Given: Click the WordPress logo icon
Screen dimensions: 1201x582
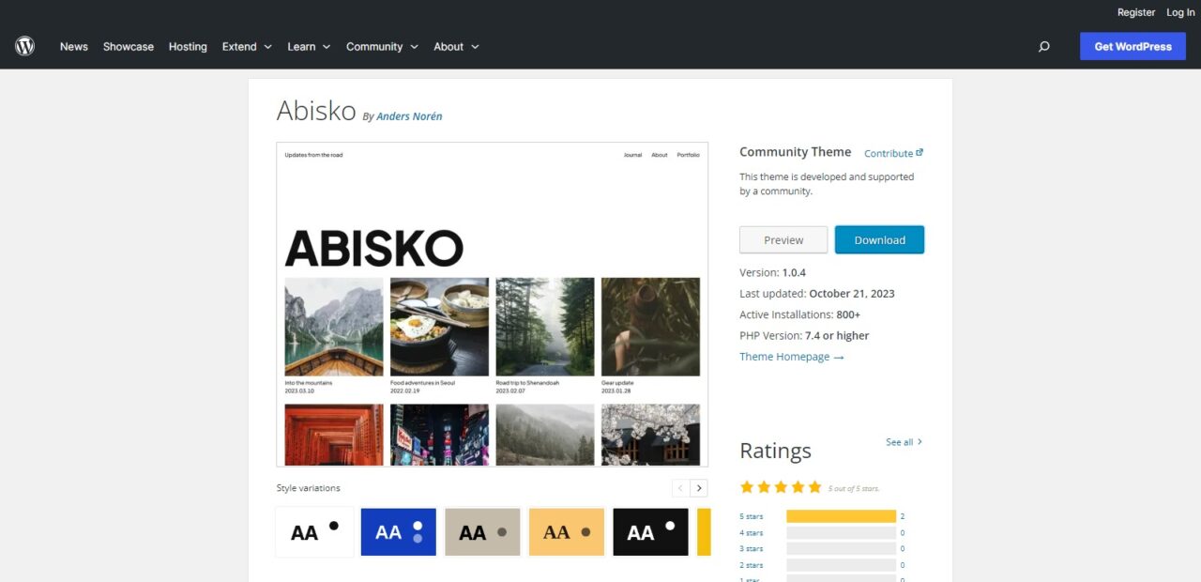Looking at the screenshot, I should [x=25, y=46].
